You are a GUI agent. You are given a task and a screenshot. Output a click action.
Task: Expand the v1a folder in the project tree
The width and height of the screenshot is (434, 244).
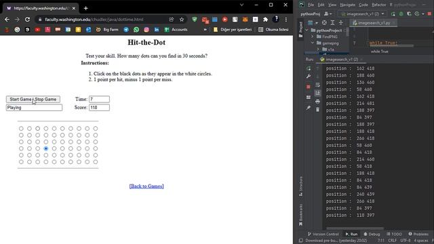tap(318, 49)
